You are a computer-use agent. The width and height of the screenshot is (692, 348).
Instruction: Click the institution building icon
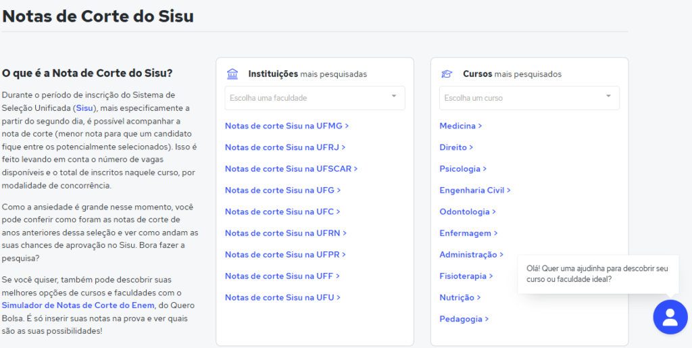[x=232, y=74]
